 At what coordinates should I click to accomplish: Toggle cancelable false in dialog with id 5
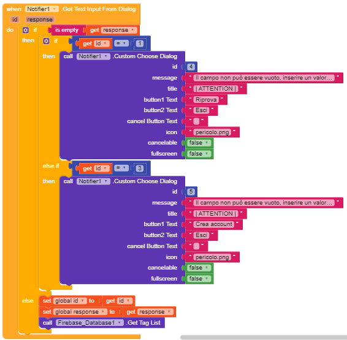tap(199, 268)
